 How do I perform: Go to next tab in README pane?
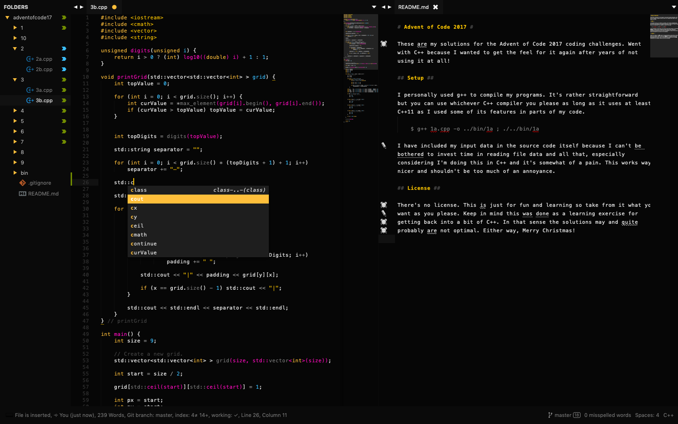pyautogui.click(x=389, y=7)
